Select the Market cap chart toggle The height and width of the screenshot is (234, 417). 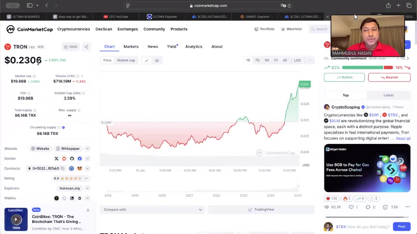click(126, 60)
